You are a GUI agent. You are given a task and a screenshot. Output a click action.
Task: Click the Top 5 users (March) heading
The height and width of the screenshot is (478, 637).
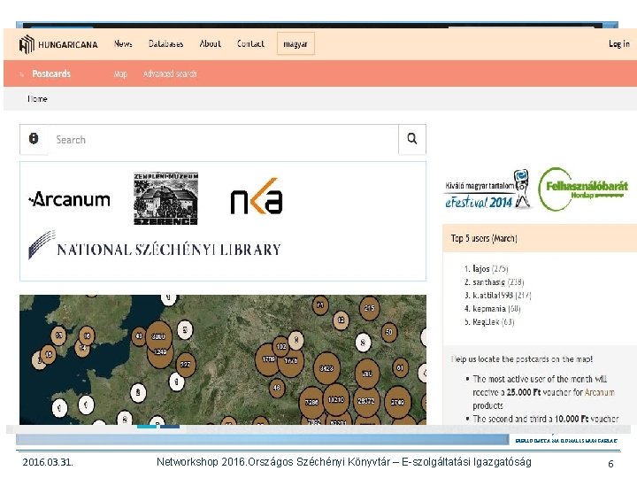(484, 238)
